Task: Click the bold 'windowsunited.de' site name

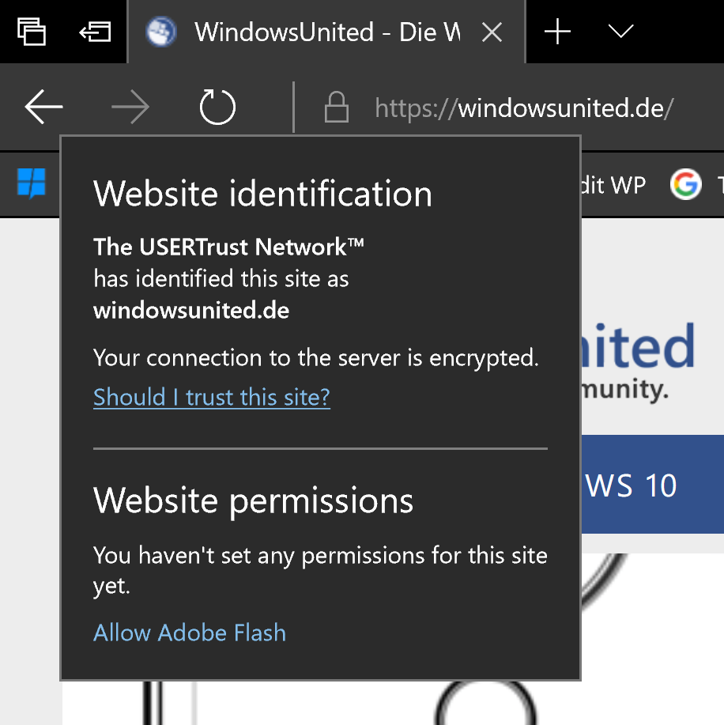Action: 191,310
